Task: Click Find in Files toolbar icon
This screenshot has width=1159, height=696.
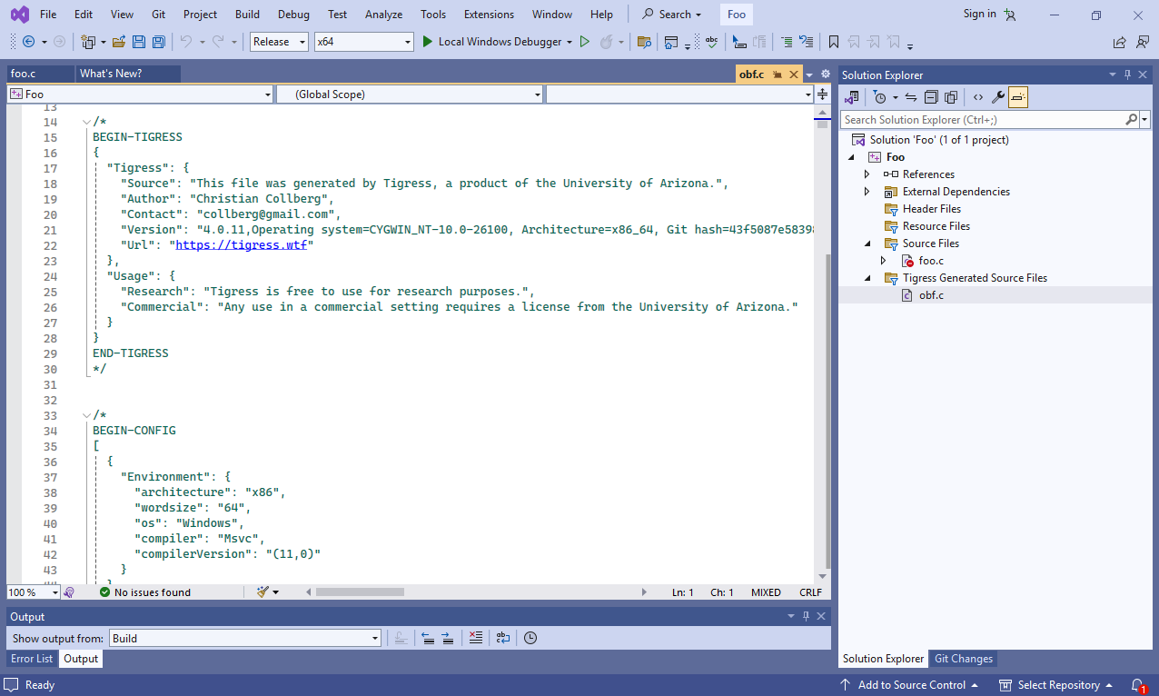Action: pyautogui.click(x=644, y=42)
